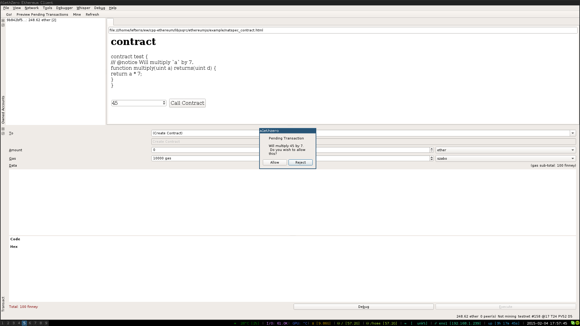
Task: Open the Whisper menu
Action: coord(83,8)
